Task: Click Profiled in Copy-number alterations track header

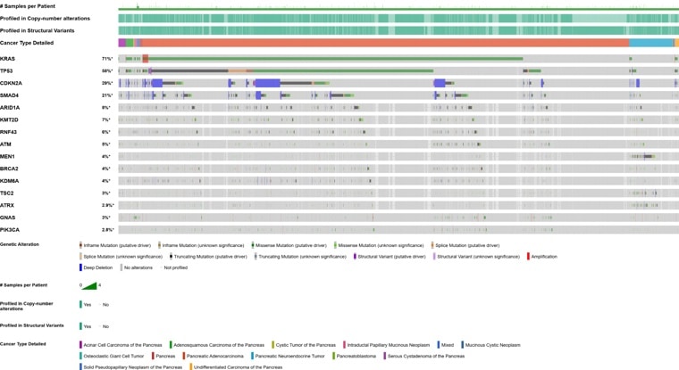Action: click(x=45, y=18)
